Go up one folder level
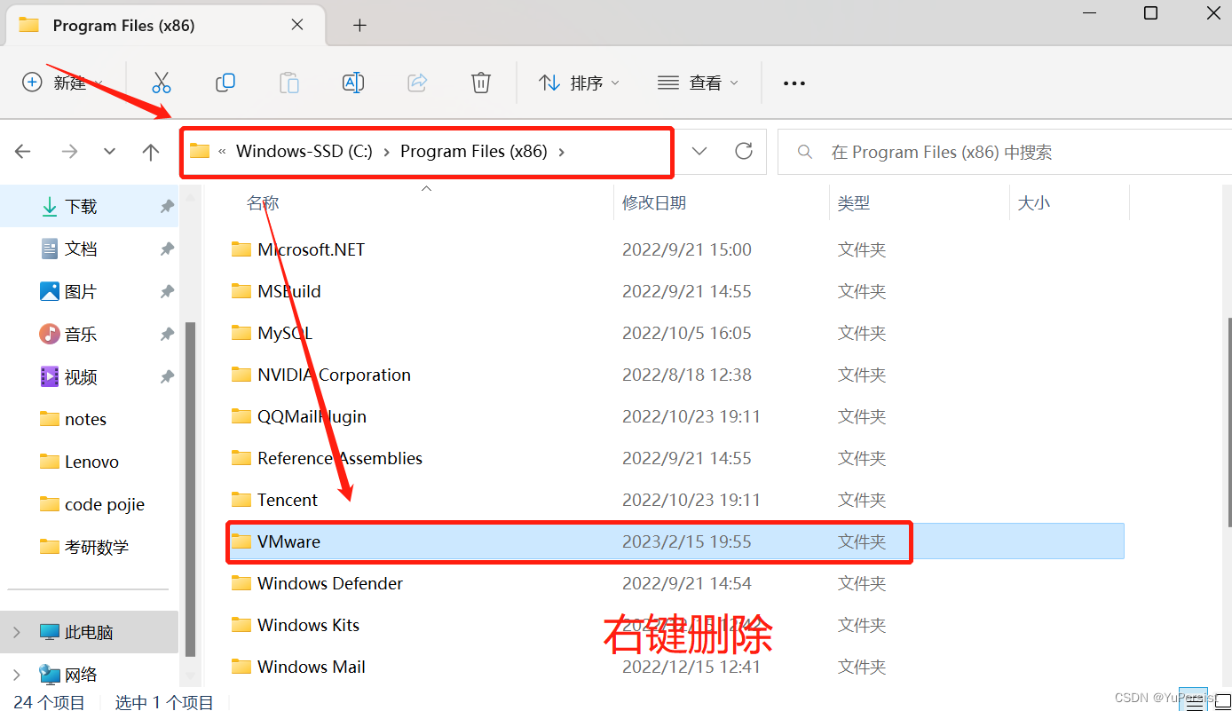Screen dimensions: 1232x711 (x=151, y=152)
